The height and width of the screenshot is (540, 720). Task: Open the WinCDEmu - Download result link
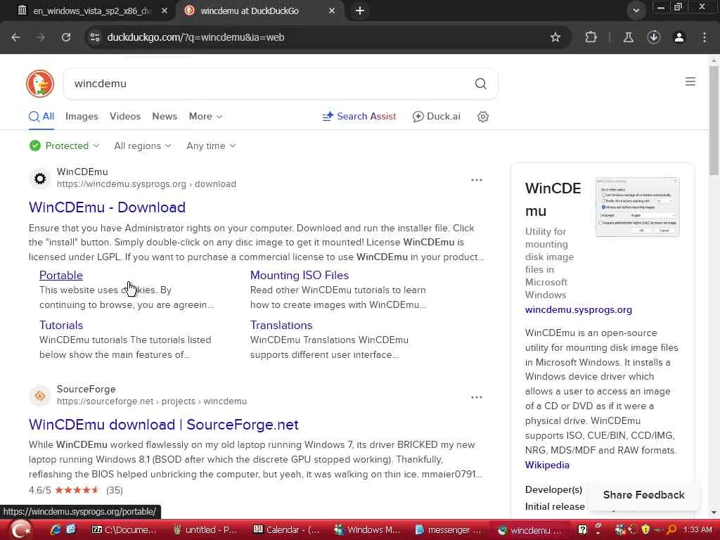[107, 207]
